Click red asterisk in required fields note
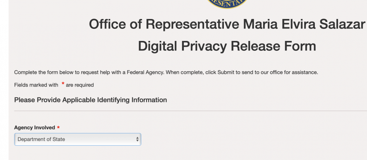367x160 pixels. tap(63, 84)
